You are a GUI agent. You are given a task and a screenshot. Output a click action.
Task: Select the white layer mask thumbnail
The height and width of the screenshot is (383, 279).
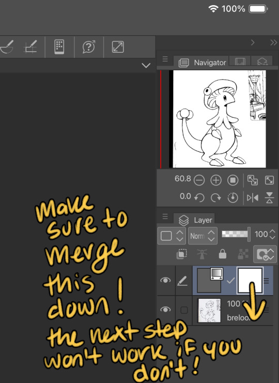[250, 280]
